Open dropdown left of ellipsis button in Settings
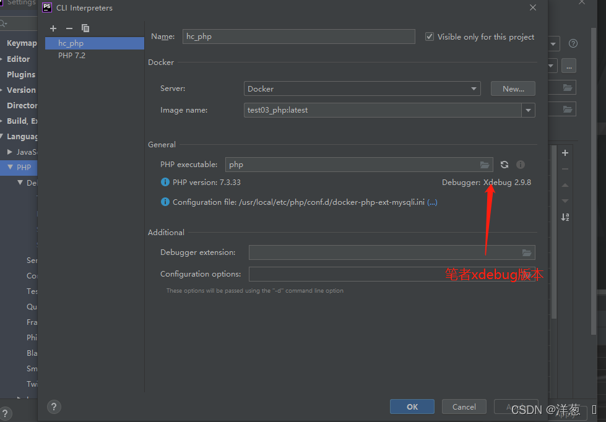 click(551, 66)
